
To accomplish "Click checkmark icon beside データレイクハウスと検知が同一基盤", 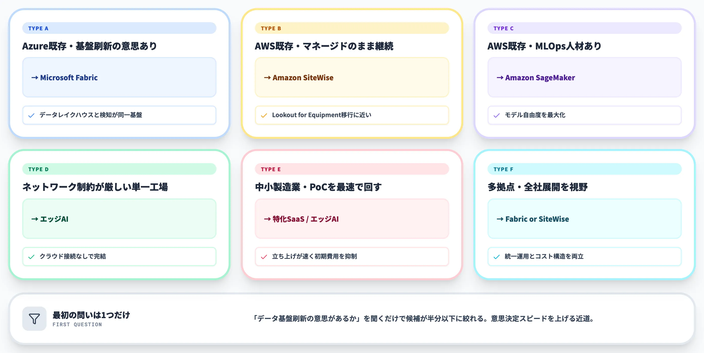I will (x=31, y=115).
